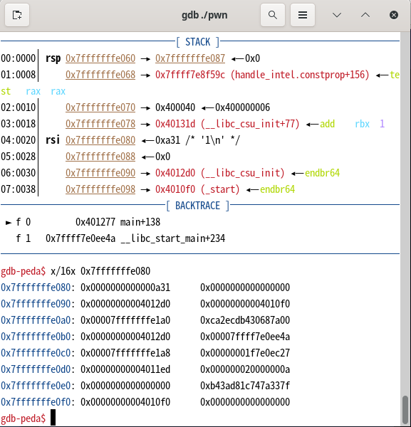
Task: Click the downward chevron in title bar
Action: point(337,15)
